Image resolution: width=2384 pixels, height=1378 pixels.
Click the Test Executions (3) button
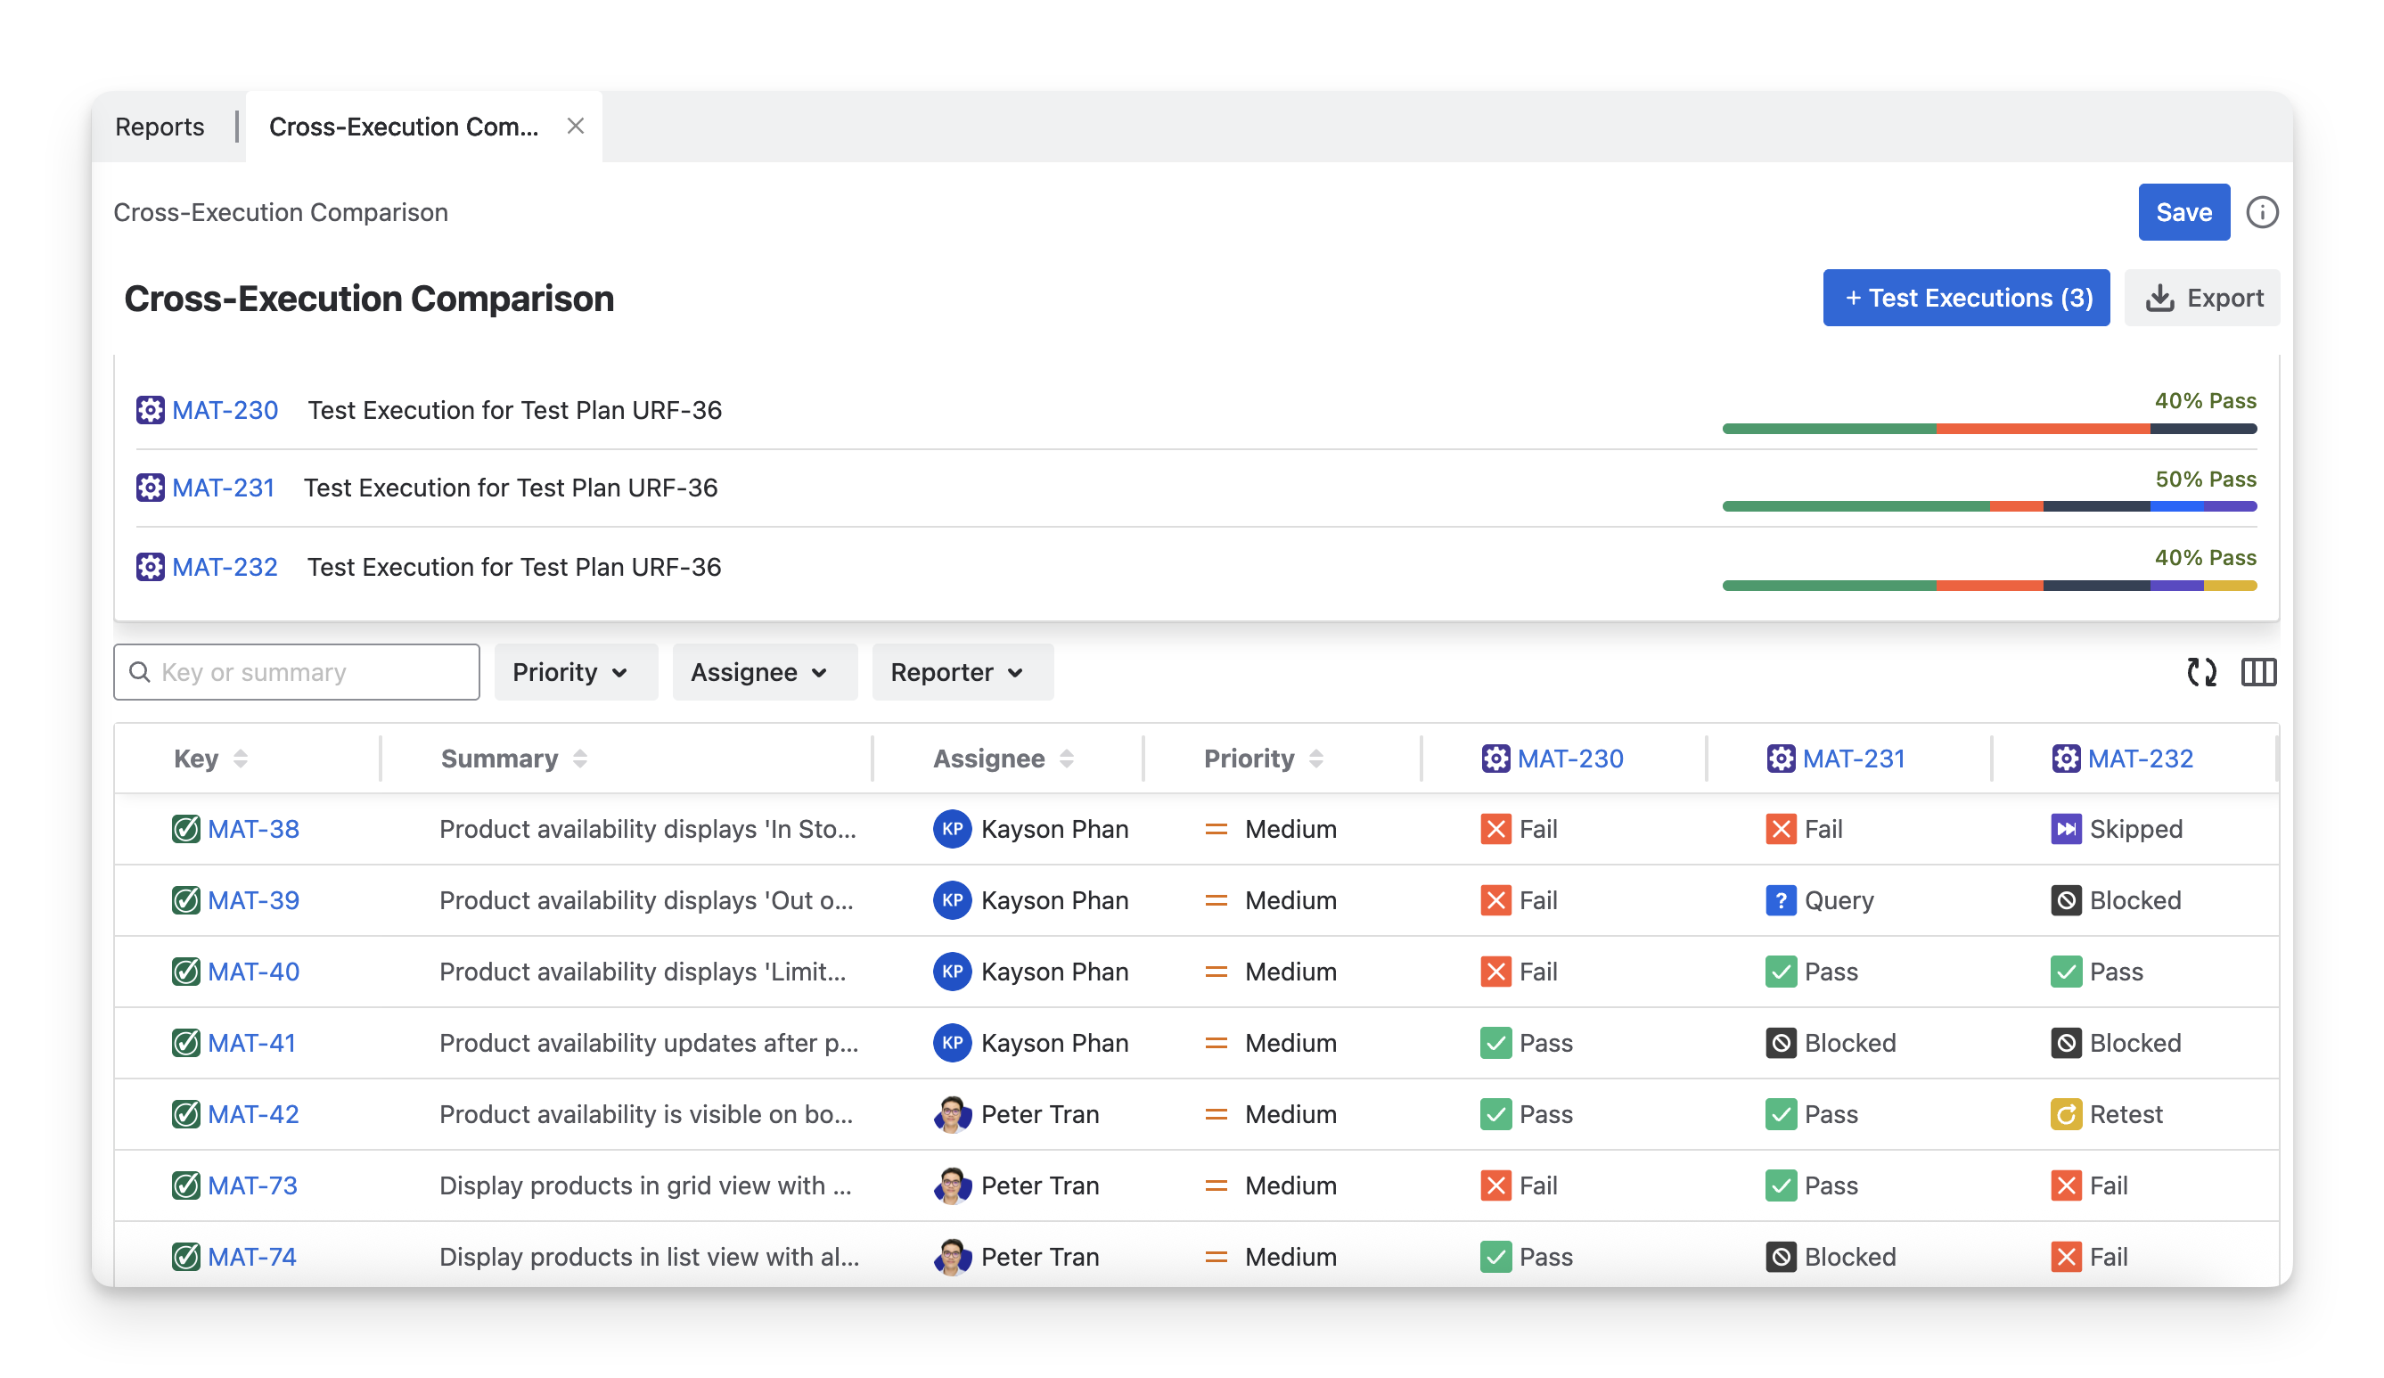1966,298
